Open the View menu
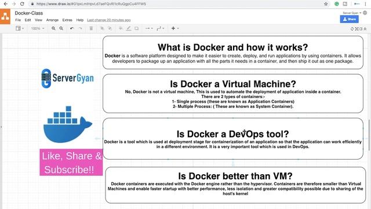371x209 pixels. [39, 20]
